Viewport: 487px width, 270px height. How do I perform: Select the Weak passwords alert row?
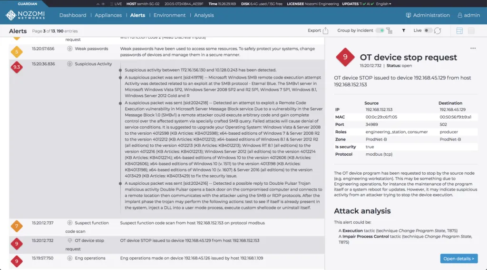pyautogui.click(x=167, y=51)
